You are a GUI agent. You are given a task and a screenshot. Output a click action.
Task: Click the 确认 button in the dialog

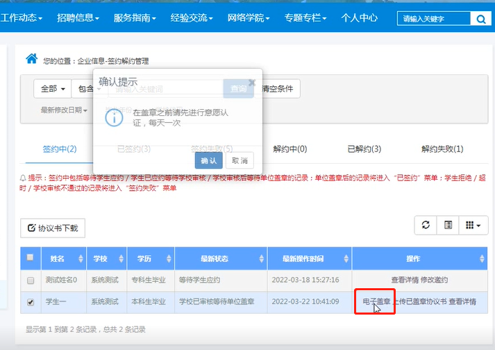(208, 160)
